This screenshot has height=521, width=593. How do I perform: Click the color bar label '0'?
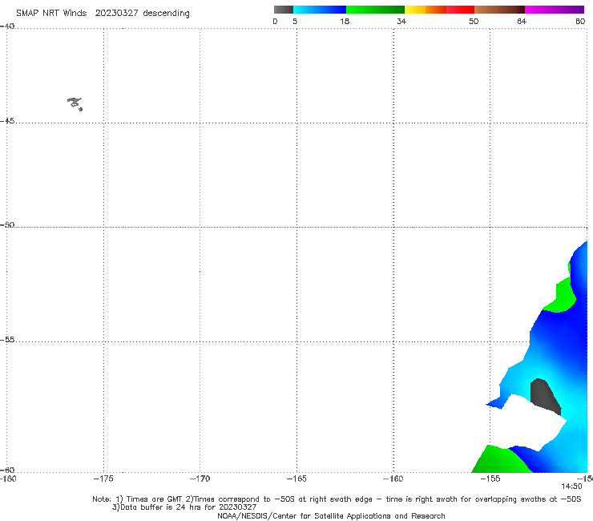point(275,22)
